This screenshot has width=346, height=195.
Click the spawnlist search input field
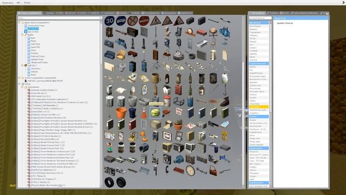59,18
